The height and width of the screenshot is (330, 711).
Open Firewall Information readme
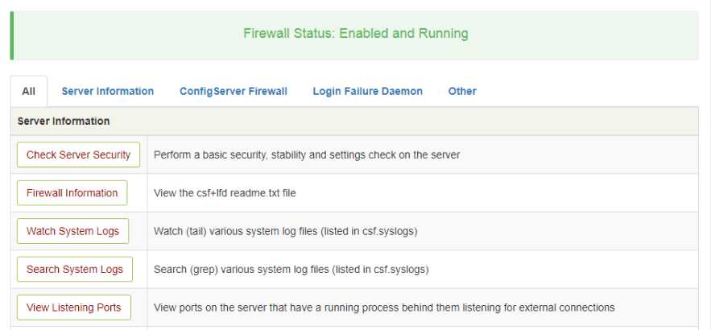(x=72, y=192)
